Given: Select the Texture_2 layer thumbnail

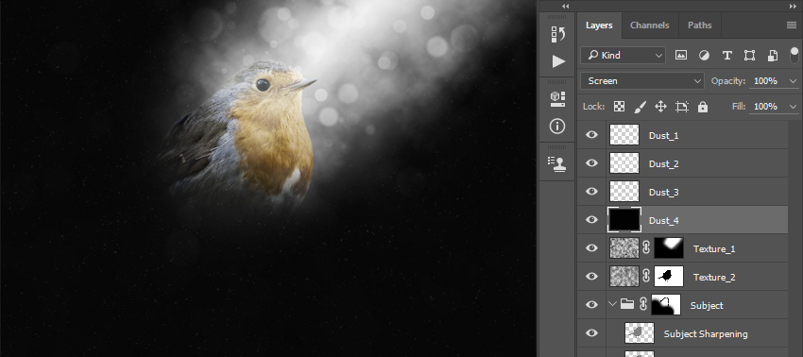Looking at the screenshot, I should tap(624, 276).
